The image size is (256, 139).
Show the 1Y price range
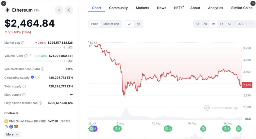click(x=221, y=24)
